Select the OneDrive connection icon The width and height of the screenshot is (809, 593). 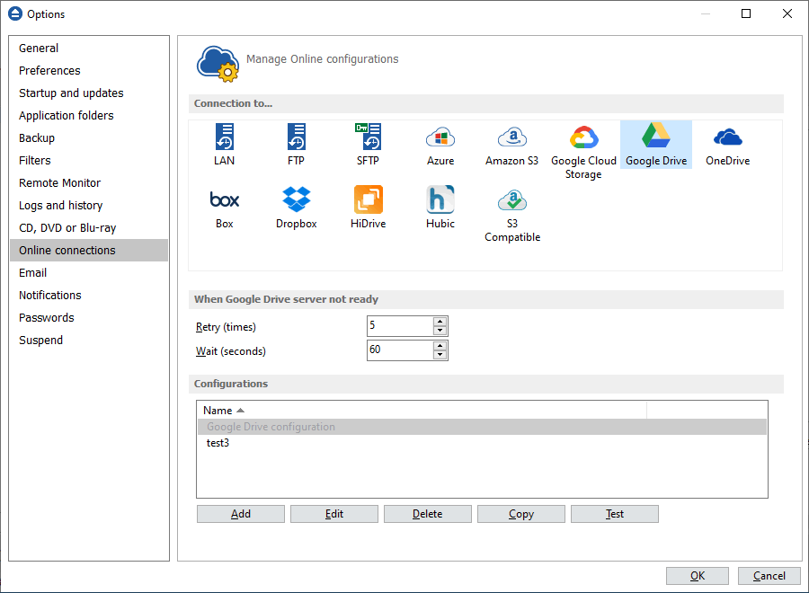pyautogui.click(x=727, y=145)
